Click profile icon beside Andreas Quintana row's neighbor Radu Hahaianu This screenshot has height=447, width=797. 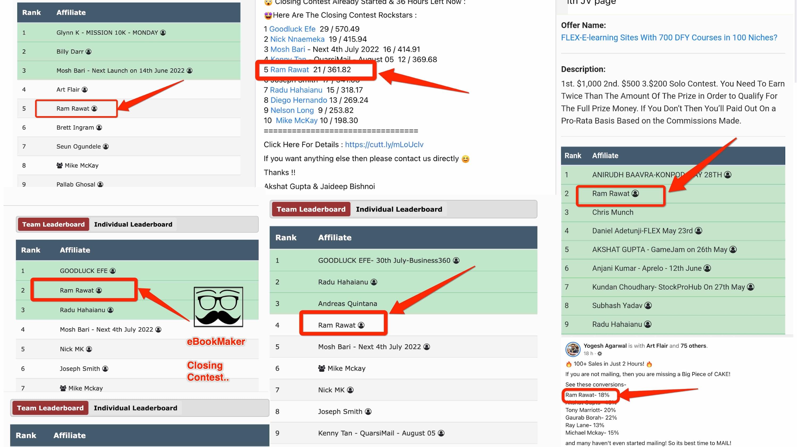point(374,282)
